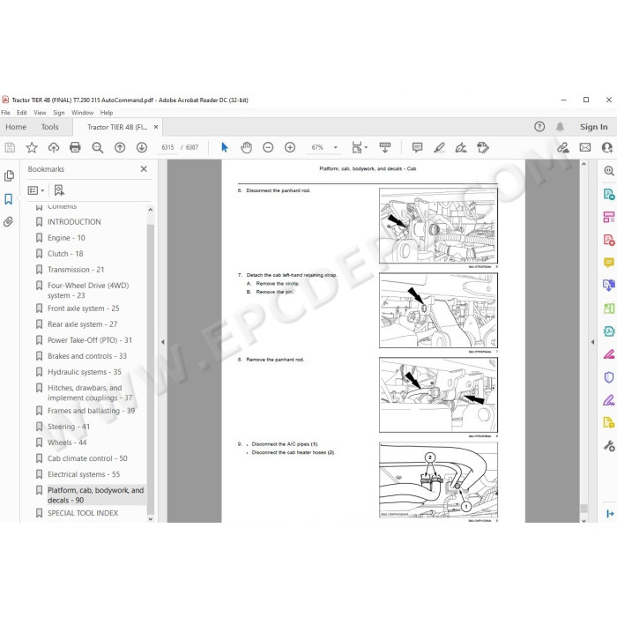Open the notifications bell

click(560, 127)
